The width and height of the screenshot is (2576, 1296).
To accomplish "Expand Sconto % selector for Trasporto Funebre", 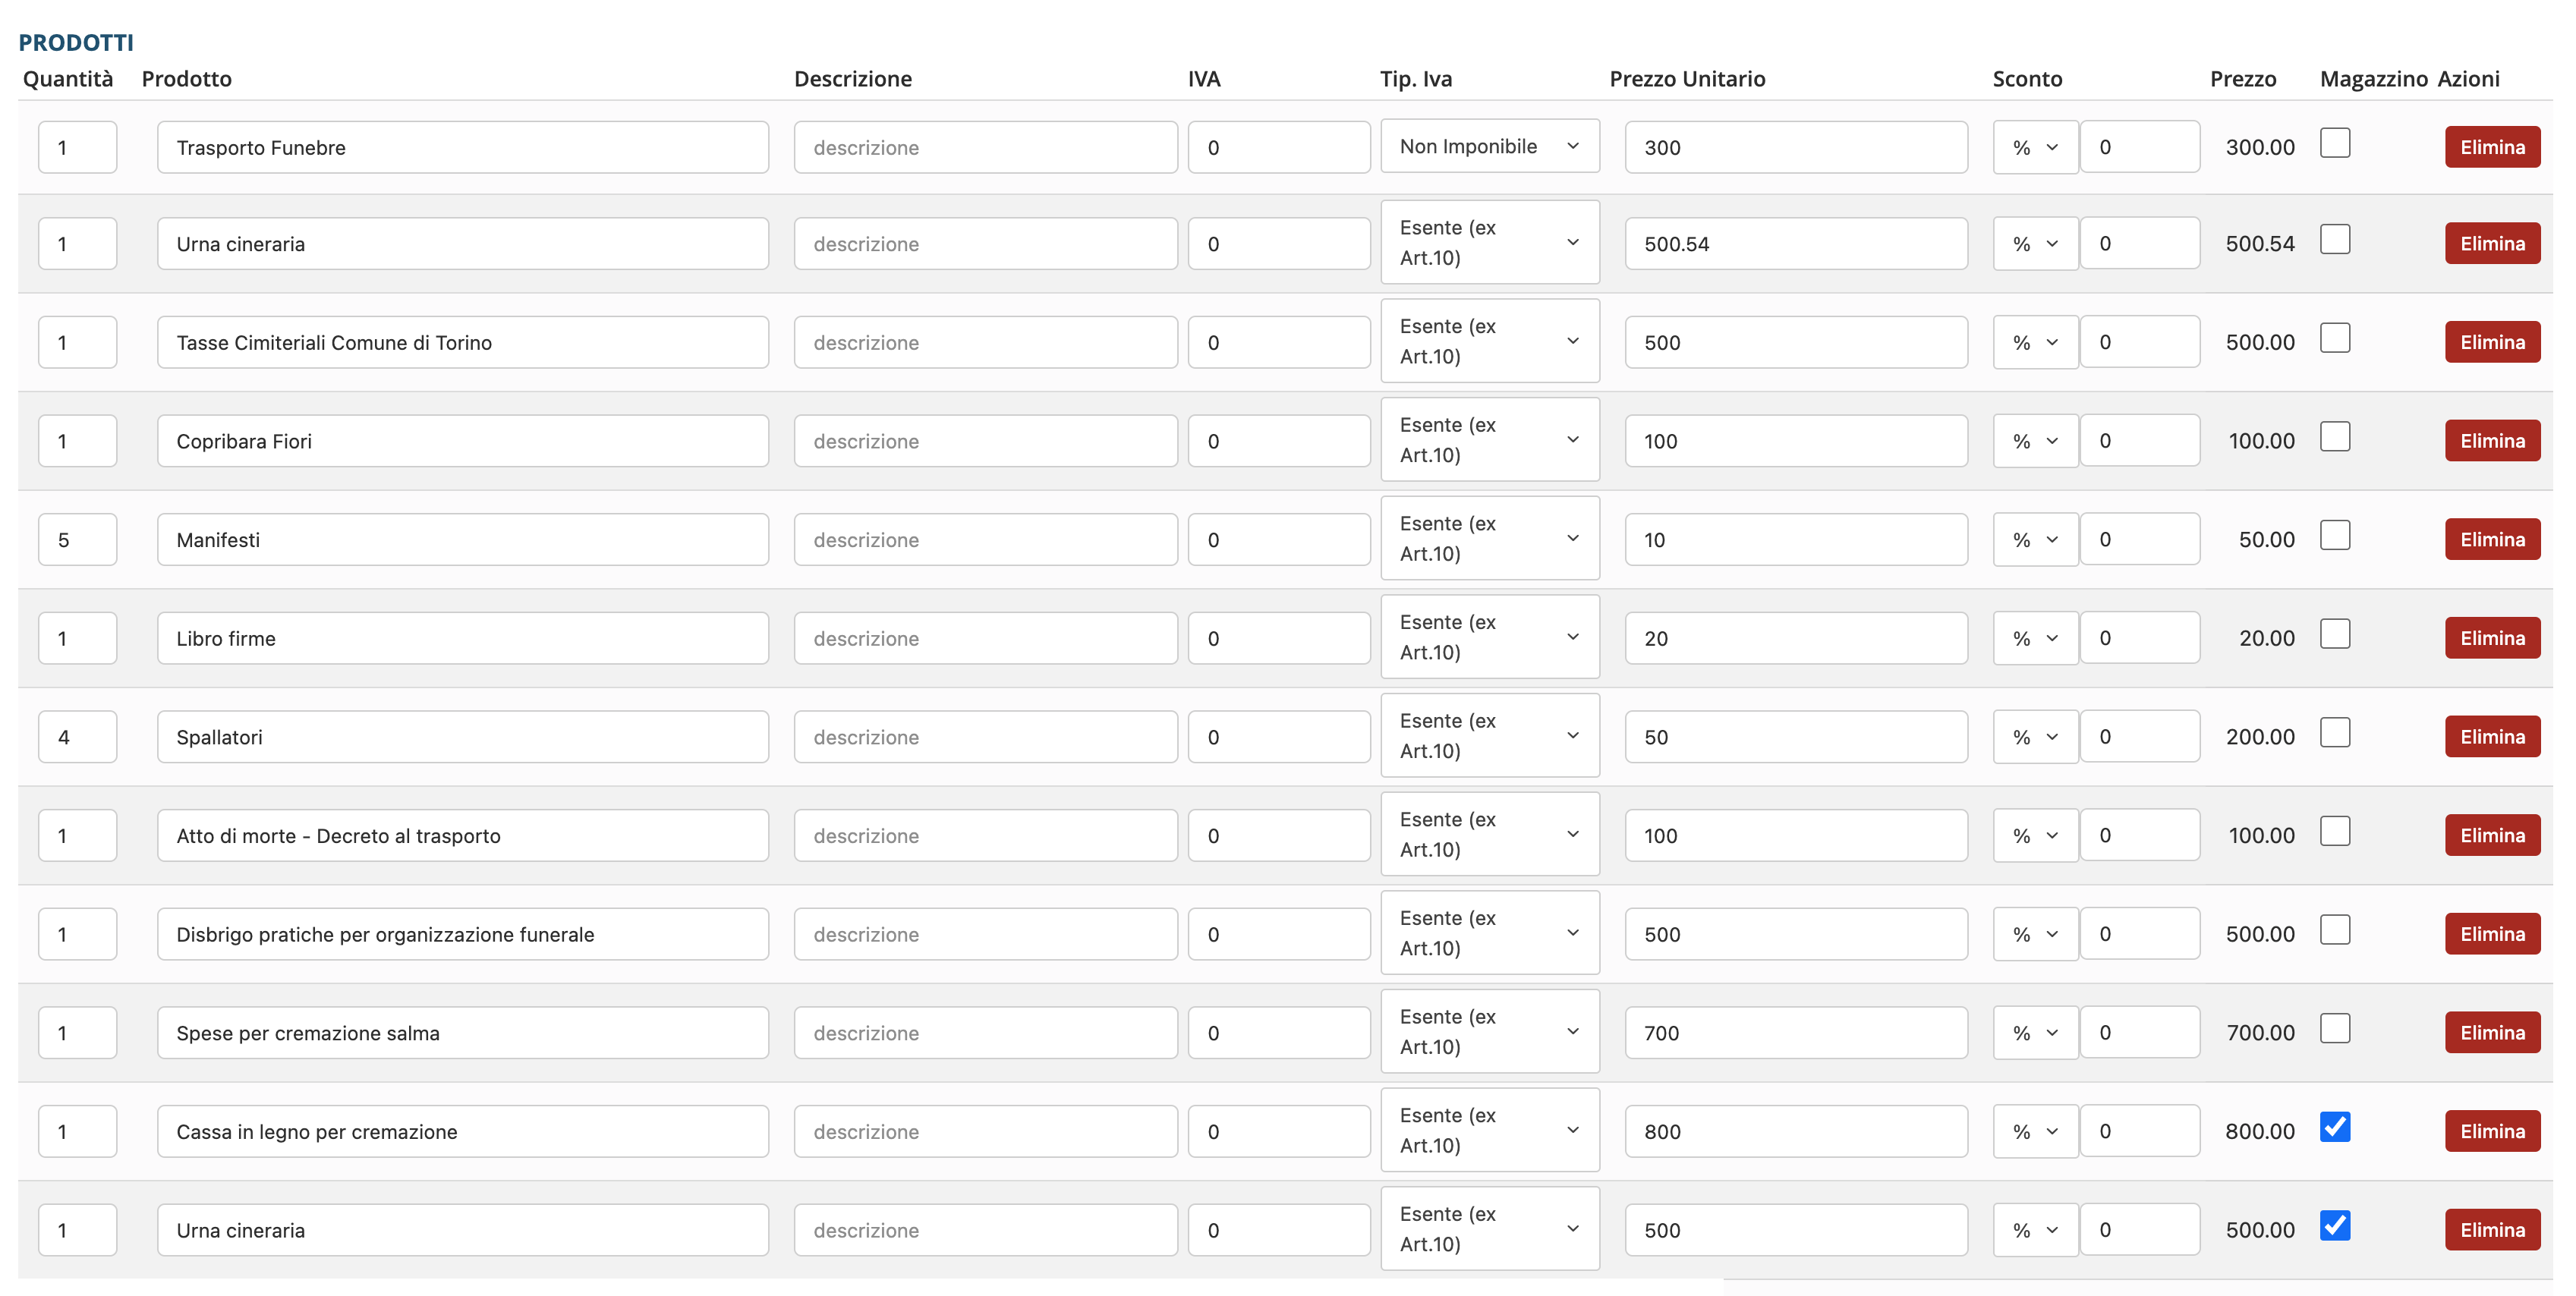I will [x=2034, y=147].
